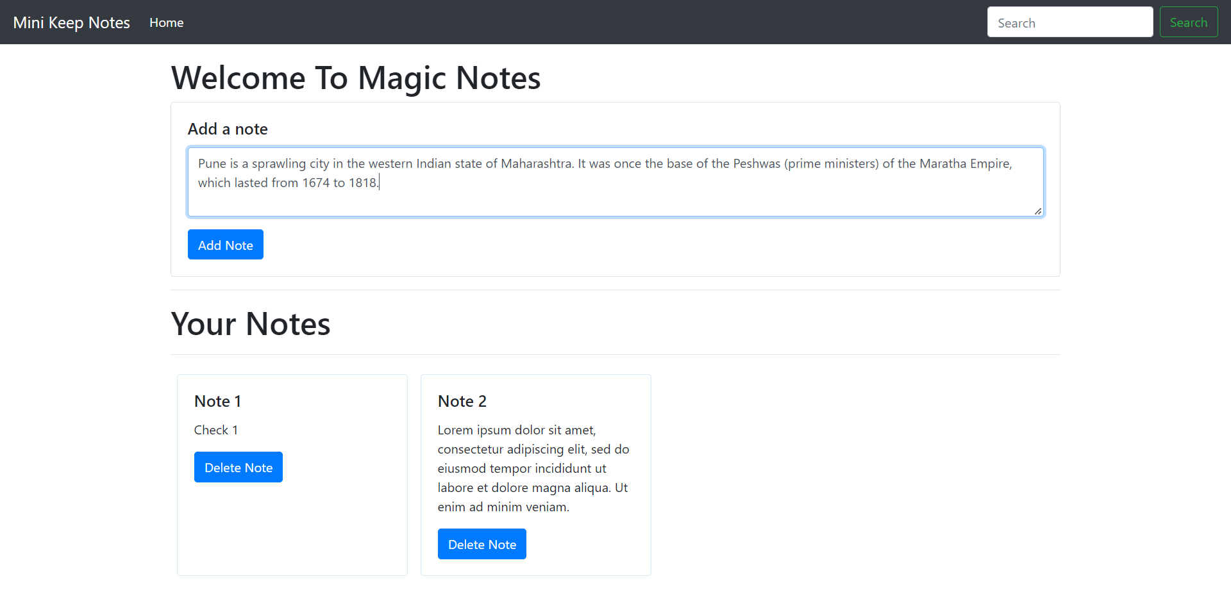Place cursor on the year 1818
This screenshot has width=1231, height=599.
point(362,183)
